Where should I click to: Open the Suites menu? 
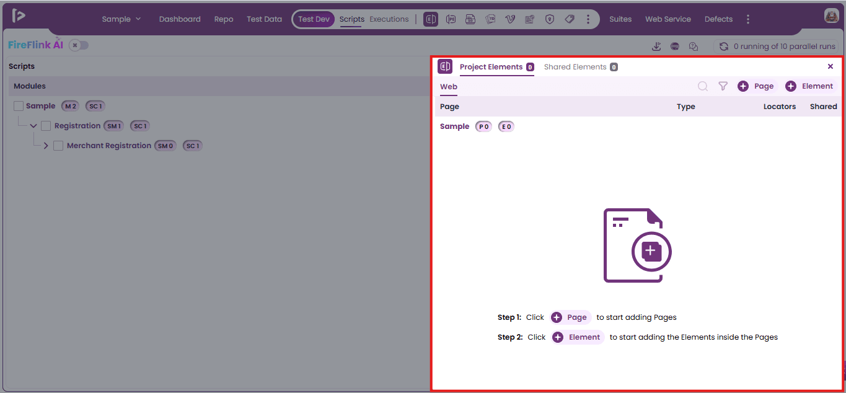point(620,19)
